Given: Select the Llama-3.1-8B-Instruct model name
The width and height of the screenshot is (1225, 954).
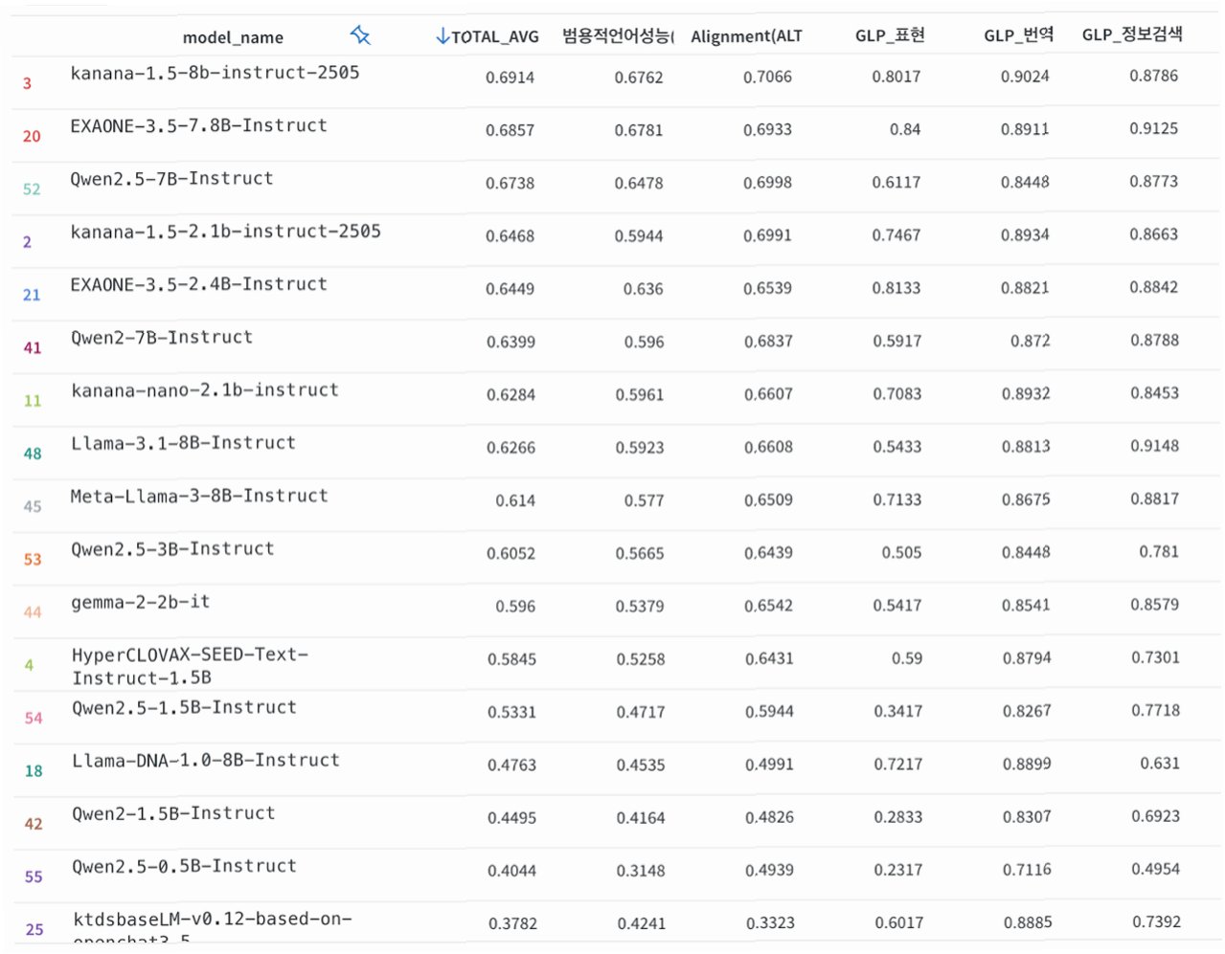Looking at the screenshot, I should click(x=183, y=443).
